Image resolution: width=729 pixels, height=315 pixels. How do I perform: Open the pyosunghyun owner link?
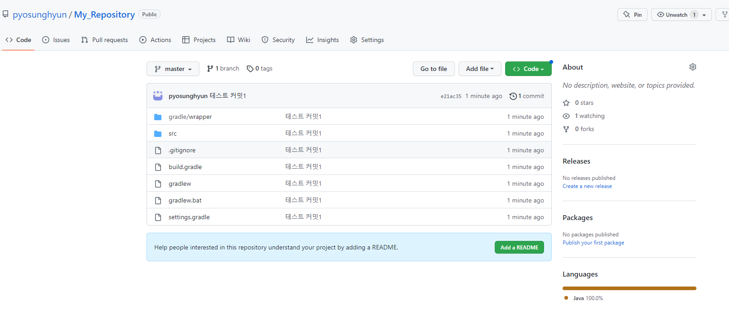[x=40, y=14]
